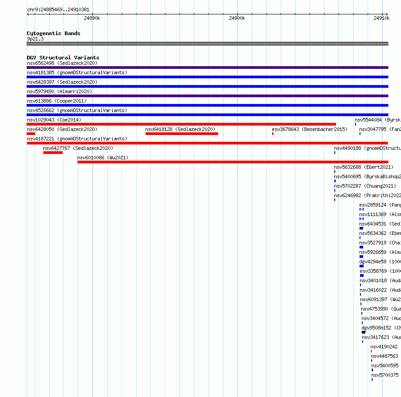Open variant nsv6428397 (Sedlazeck2020) label
The image size is (401, 397).
[62, 82]
